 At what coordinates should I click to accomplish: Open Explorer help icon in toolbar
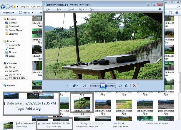pos(177,13)
